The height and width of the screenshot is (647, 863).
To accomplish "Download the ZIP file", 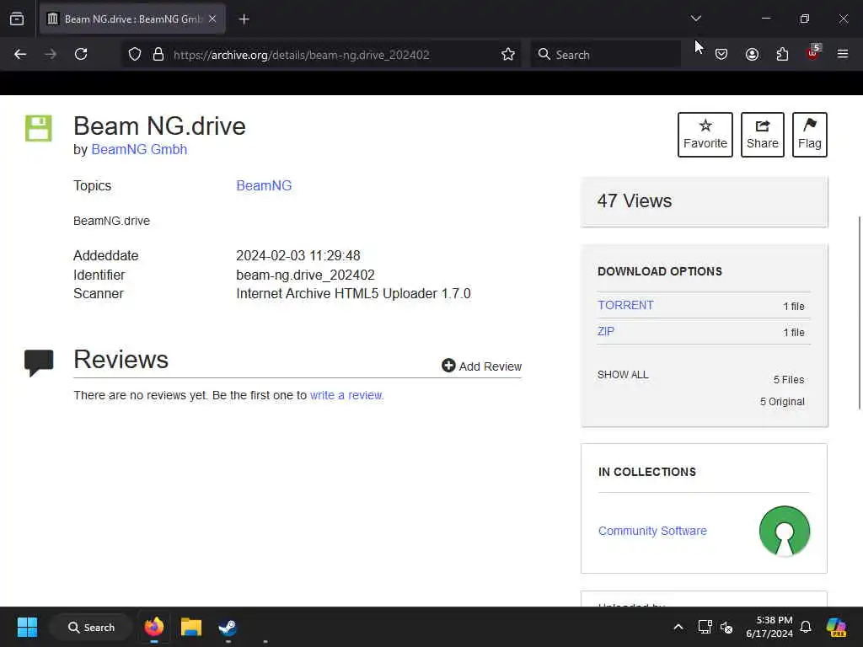I will click(606, 332).
